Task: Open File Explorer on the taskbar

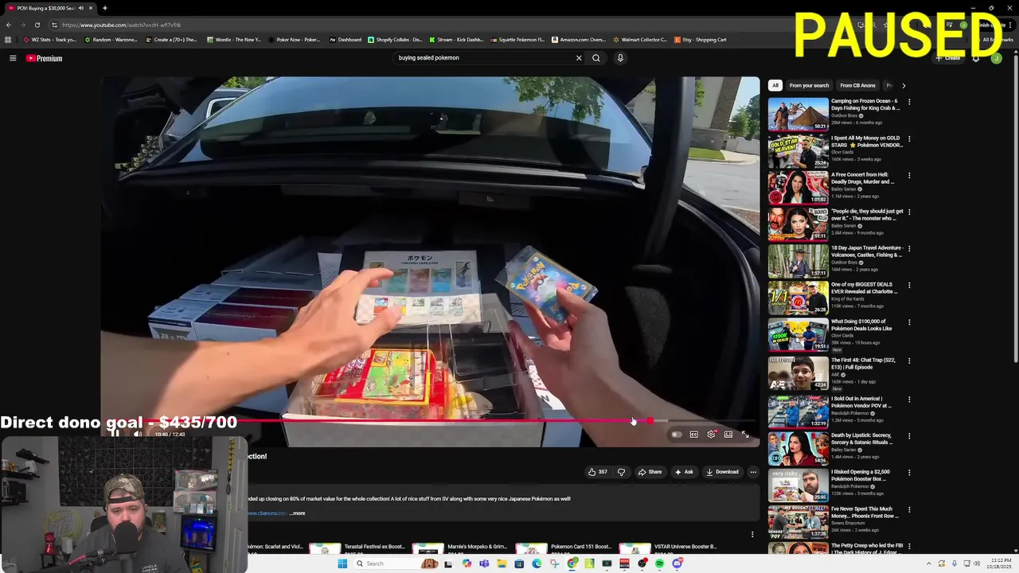Action: pyautogui.click(x=502, y=563)
